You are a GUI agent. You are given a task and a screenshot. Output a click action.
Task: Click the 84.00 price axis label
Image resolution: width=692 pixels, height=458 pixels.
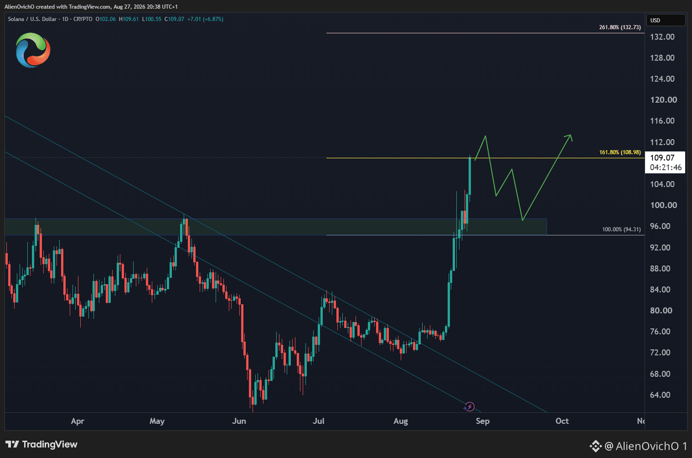click(660, 290)
